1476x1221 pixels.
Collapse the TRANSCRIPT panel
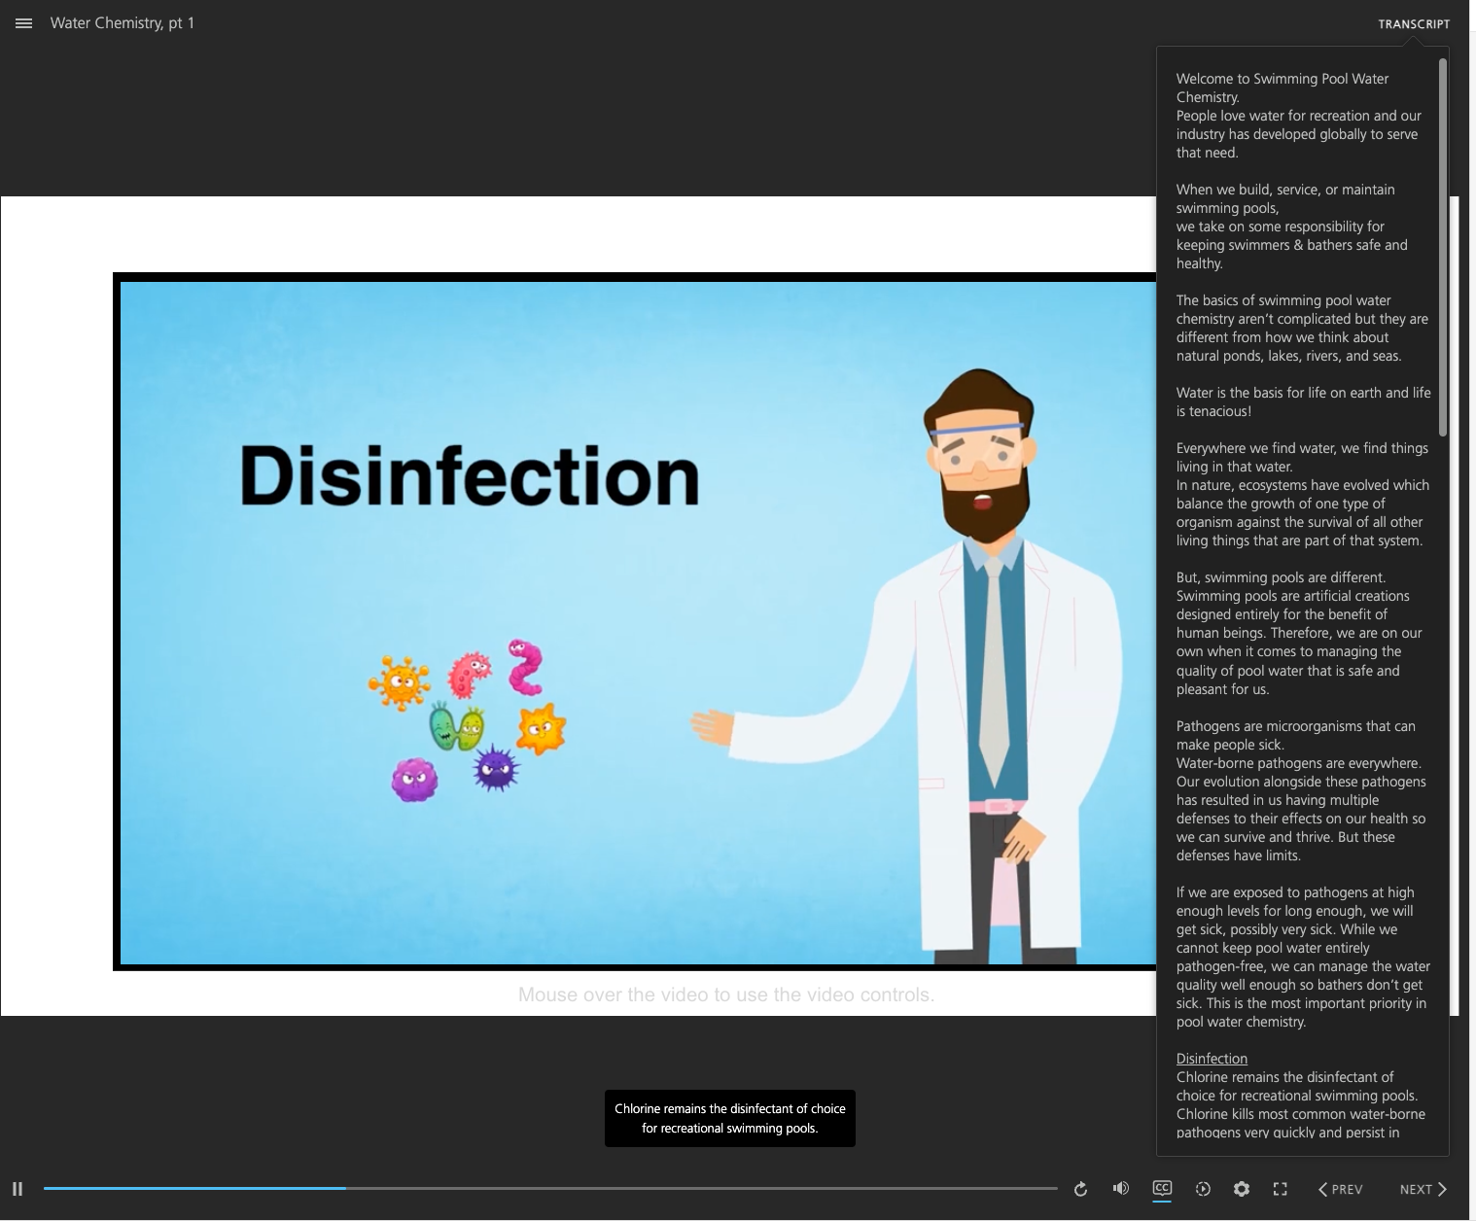[x=1413, y=24]
